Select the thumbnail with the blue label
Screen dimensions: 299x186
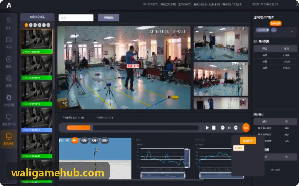tap(36, 120)
